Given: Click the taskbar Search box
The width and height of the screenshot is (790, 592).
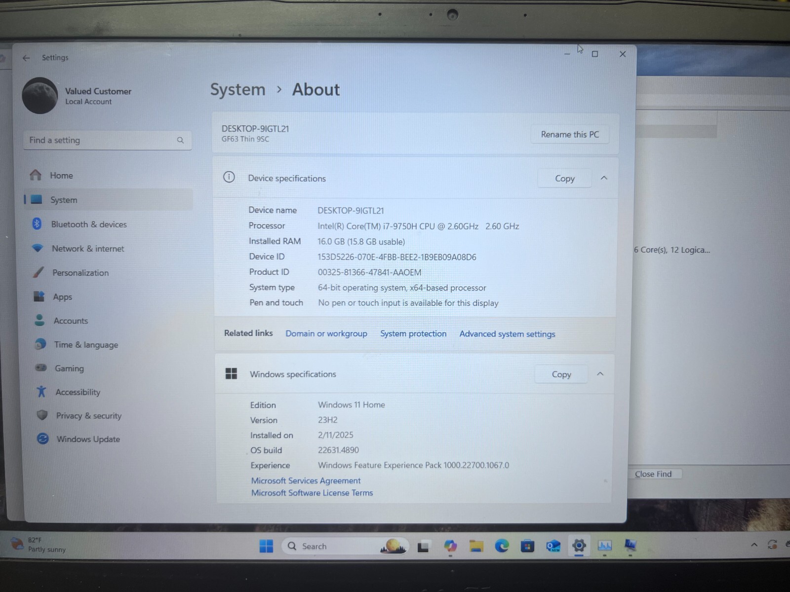Looking at the screenshot, I should point(345,547).
